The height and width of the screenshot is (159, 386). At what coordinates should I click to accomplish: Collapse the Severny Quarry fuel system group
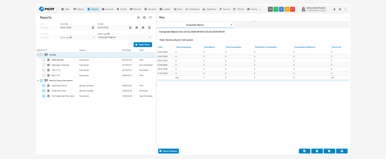click(38, 80)
